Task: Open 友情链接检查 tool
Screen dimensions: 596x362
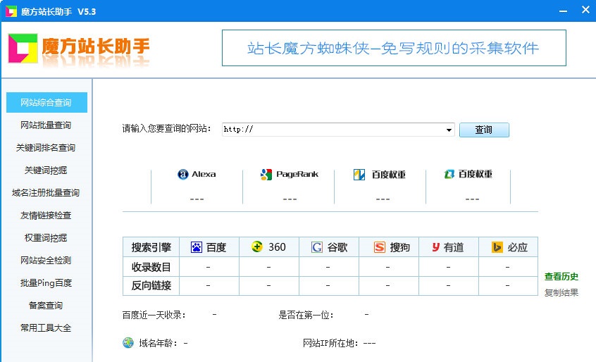Action: click(46, 216)
